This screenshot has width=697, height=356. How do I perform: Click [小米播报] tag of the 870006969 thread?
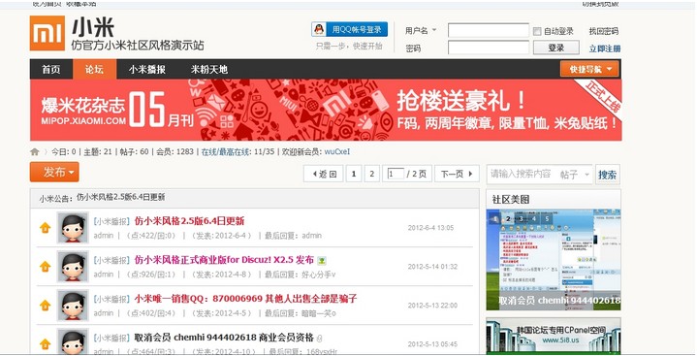tap(111, 299)
